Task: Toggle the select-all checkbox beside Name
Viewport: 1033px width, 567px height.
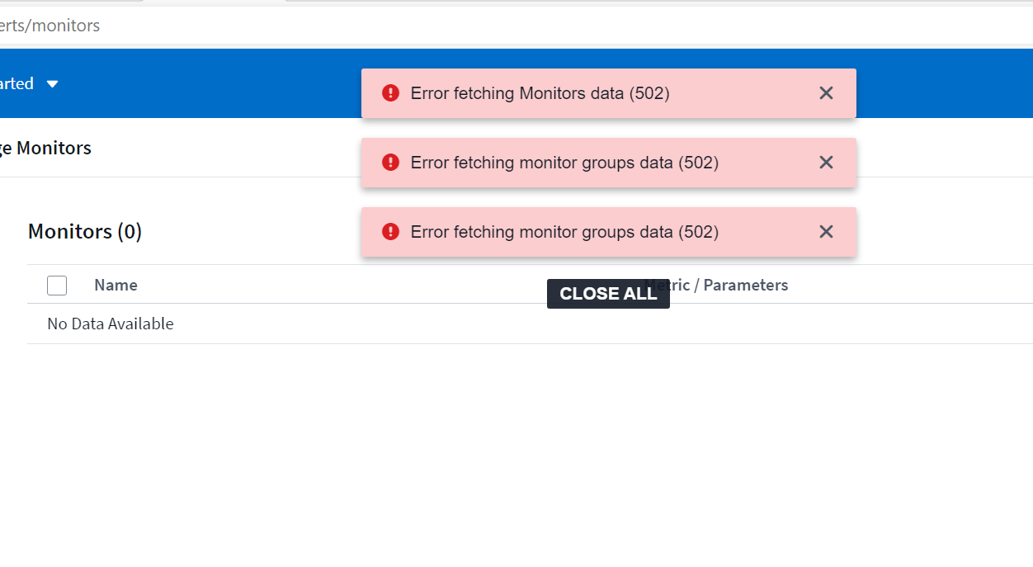Action: pos(57,286)
